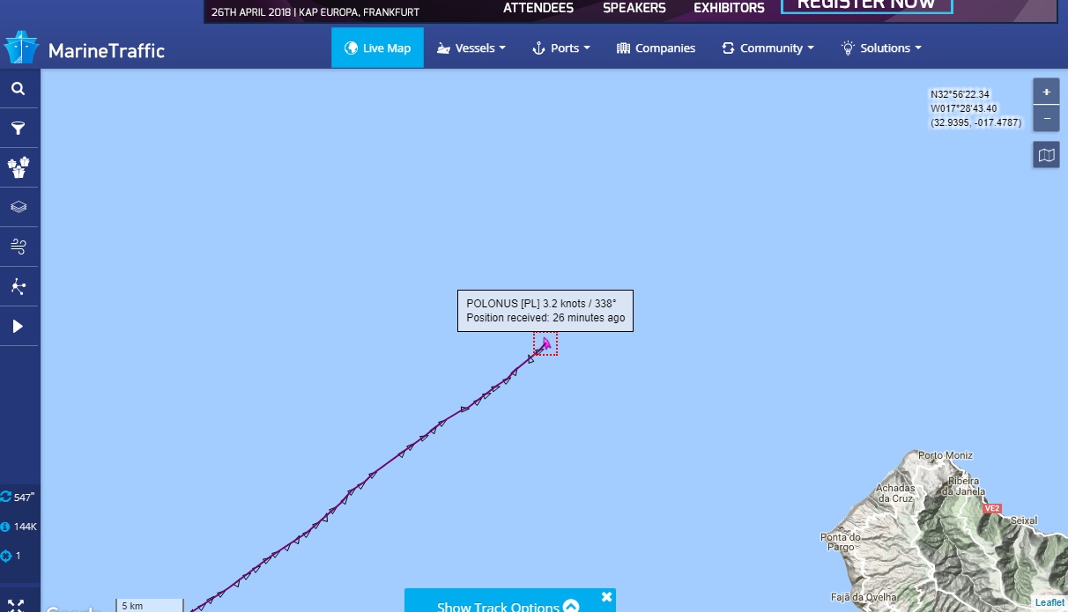Open the My Fleets ships icon
The height and width of the screenshot is (612, 1068).
pos(19,167)
